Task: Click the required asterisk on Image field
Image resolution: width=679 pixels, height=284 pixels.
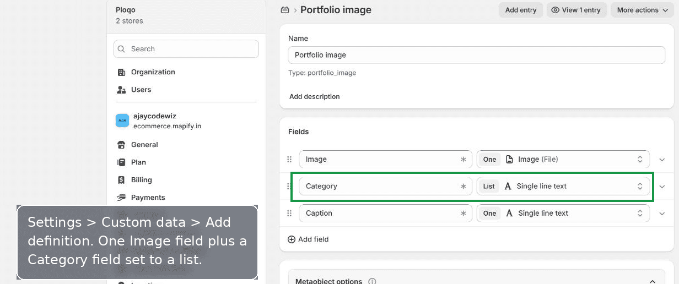Action: pos(464,159)
